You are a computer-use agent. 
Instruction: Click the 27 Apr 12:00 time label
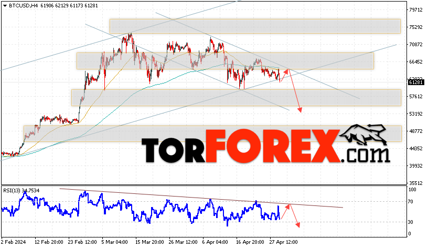(x=283, y=242)
